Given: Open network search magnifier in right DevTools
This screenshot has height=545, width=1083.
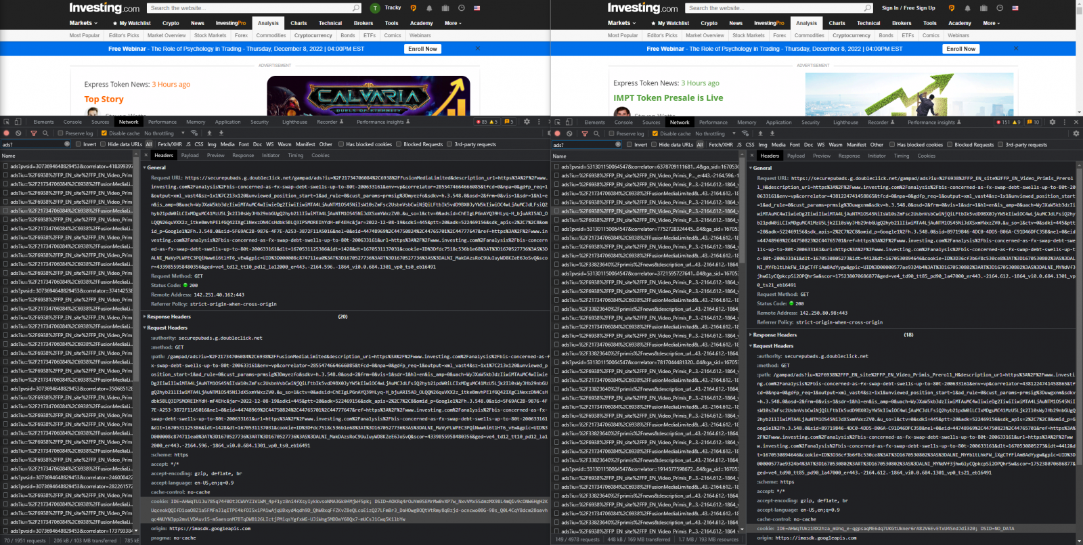Looking at the screenshot, I should point(596,133).
